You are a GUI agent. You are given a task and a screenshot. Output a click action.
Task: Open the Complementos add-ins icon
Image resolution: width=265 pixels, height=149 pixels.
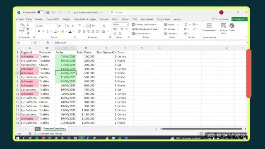[x=209, y=26]
